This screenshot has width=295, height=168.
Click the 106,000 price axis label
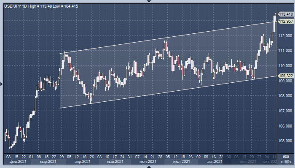click(285, 126)
